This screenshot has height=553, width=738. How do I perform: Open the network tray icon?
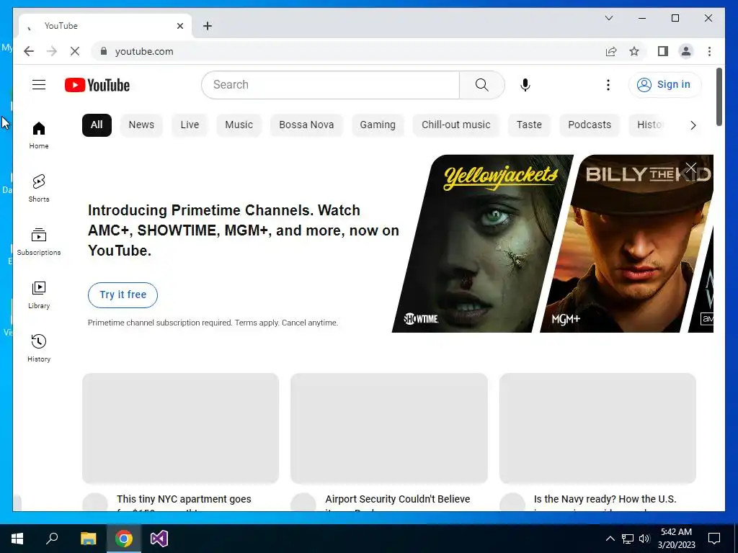coord(628,539)
